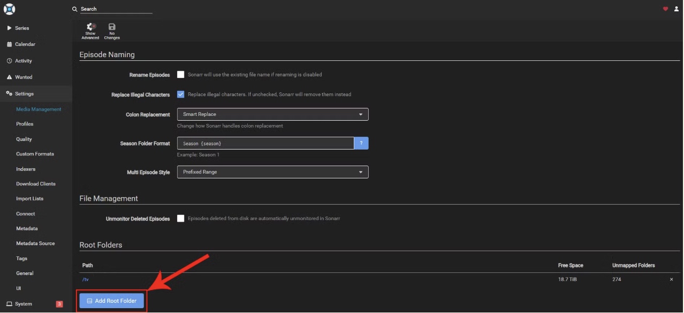Toggle Show Advanced settings icon
Image resolution: width=684 pixels, height=313 pixels.
[x=90, y=27]
